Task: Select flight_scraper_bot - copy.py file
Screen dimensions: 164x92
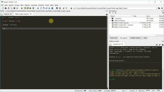Action: [x=124, y=25]
